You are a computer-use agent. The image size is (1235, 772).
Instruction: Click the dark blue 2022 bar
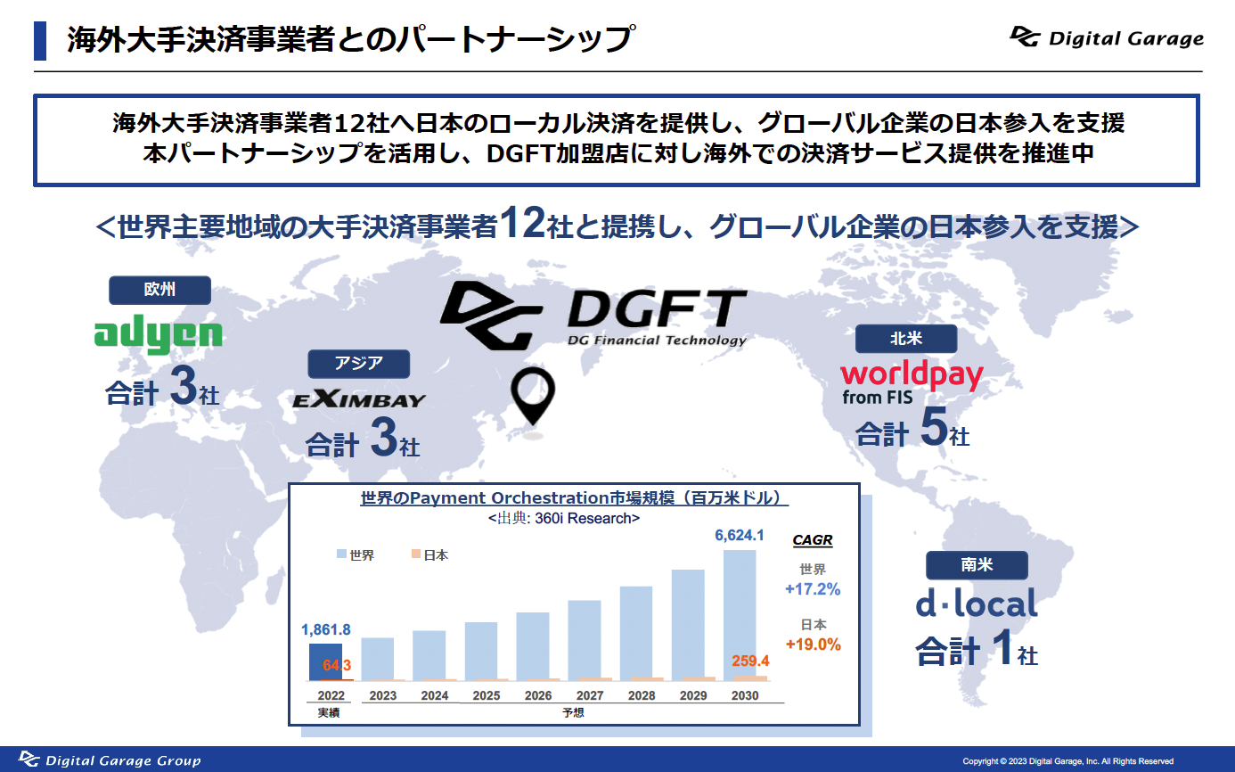coord(325,661)
